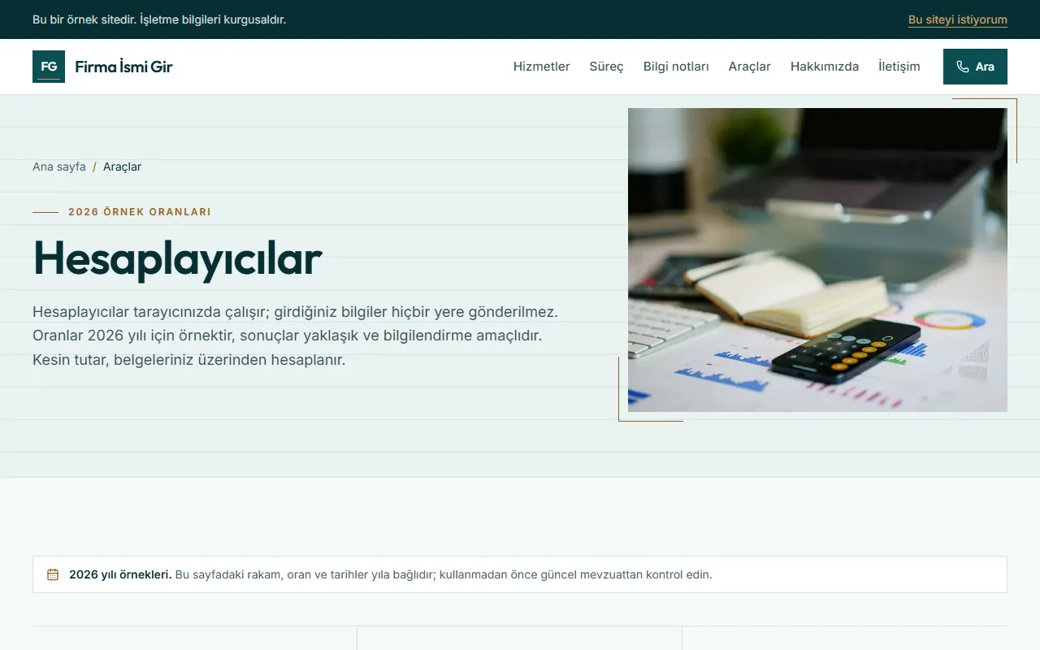Click the calendar icon in 2026 notice
1040x650 pixels.
[x=53, y=574]
